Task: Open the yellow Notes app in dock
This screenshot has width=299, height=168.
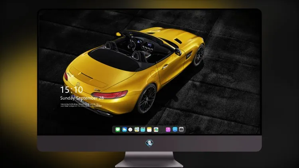Action: click(x=149, y=129)
